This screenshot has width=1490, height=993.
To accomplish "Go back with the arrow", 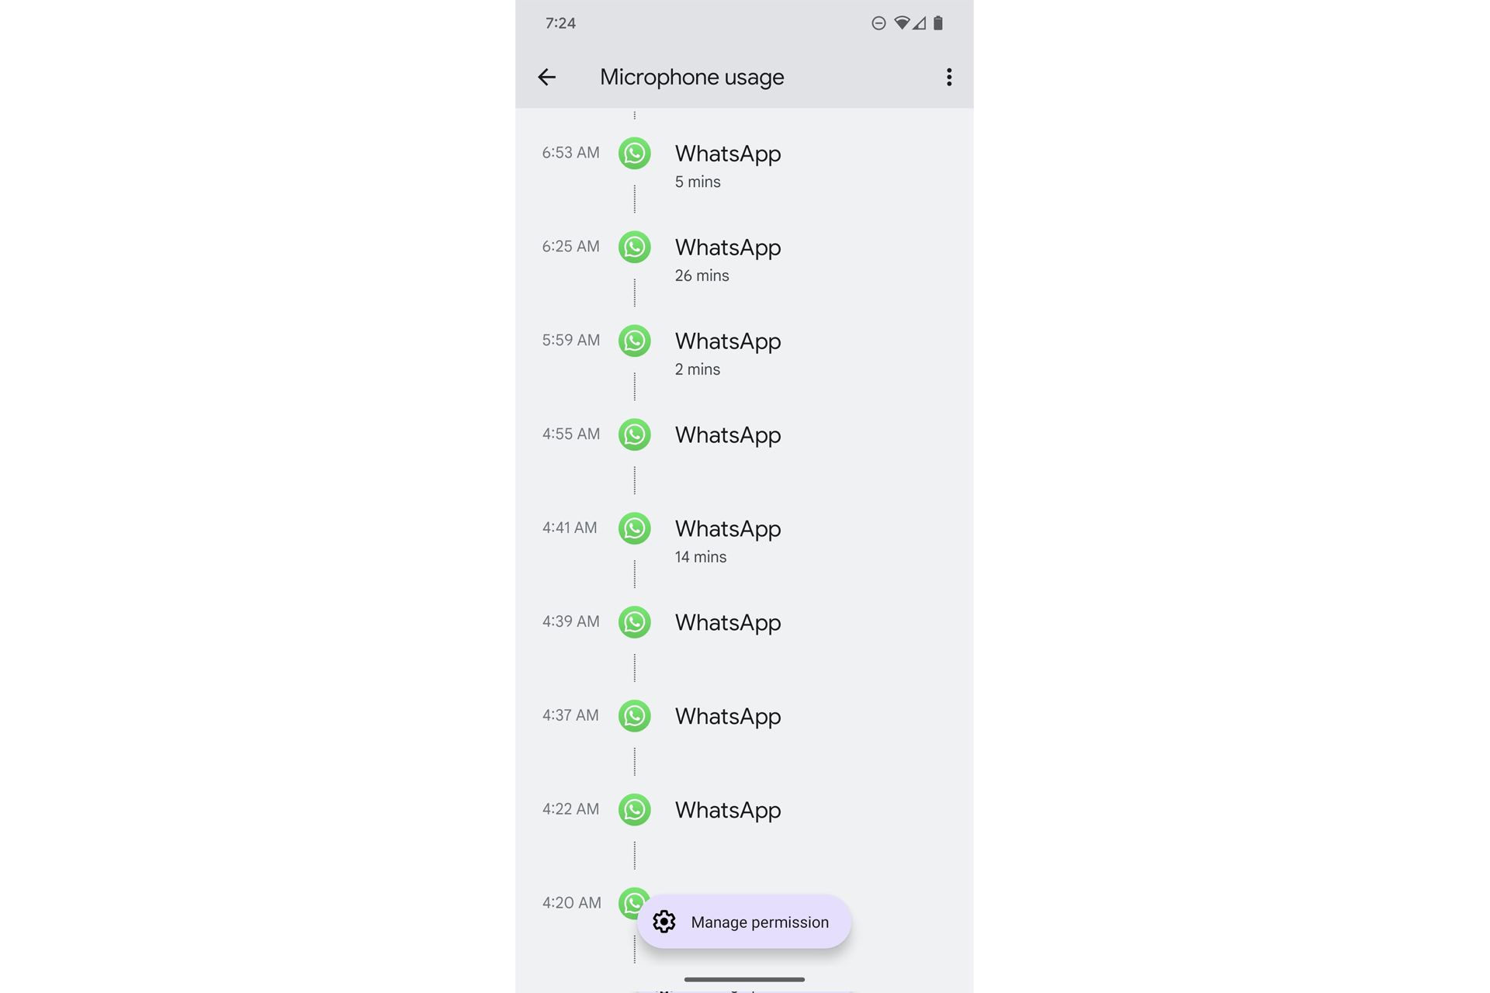I will point(547,77).
